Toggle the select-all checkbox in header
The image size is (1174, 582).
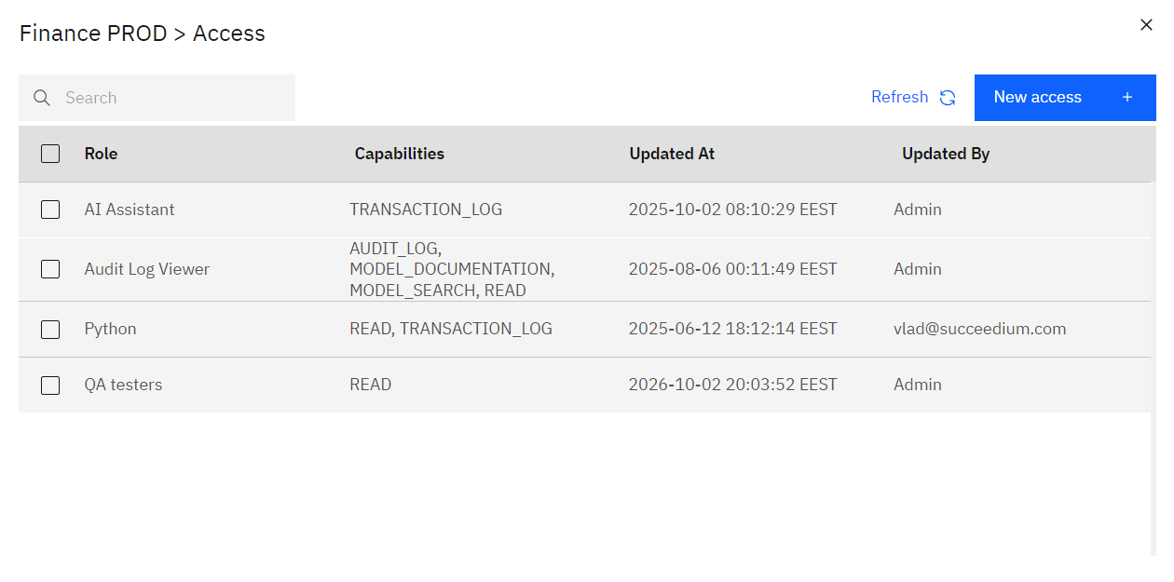pos(50,154)
